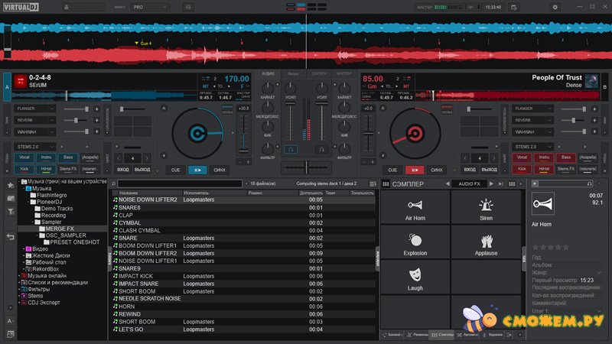
Task: Toggle the Vocal stem pad on left deck
Action: [x=25, y=157]
